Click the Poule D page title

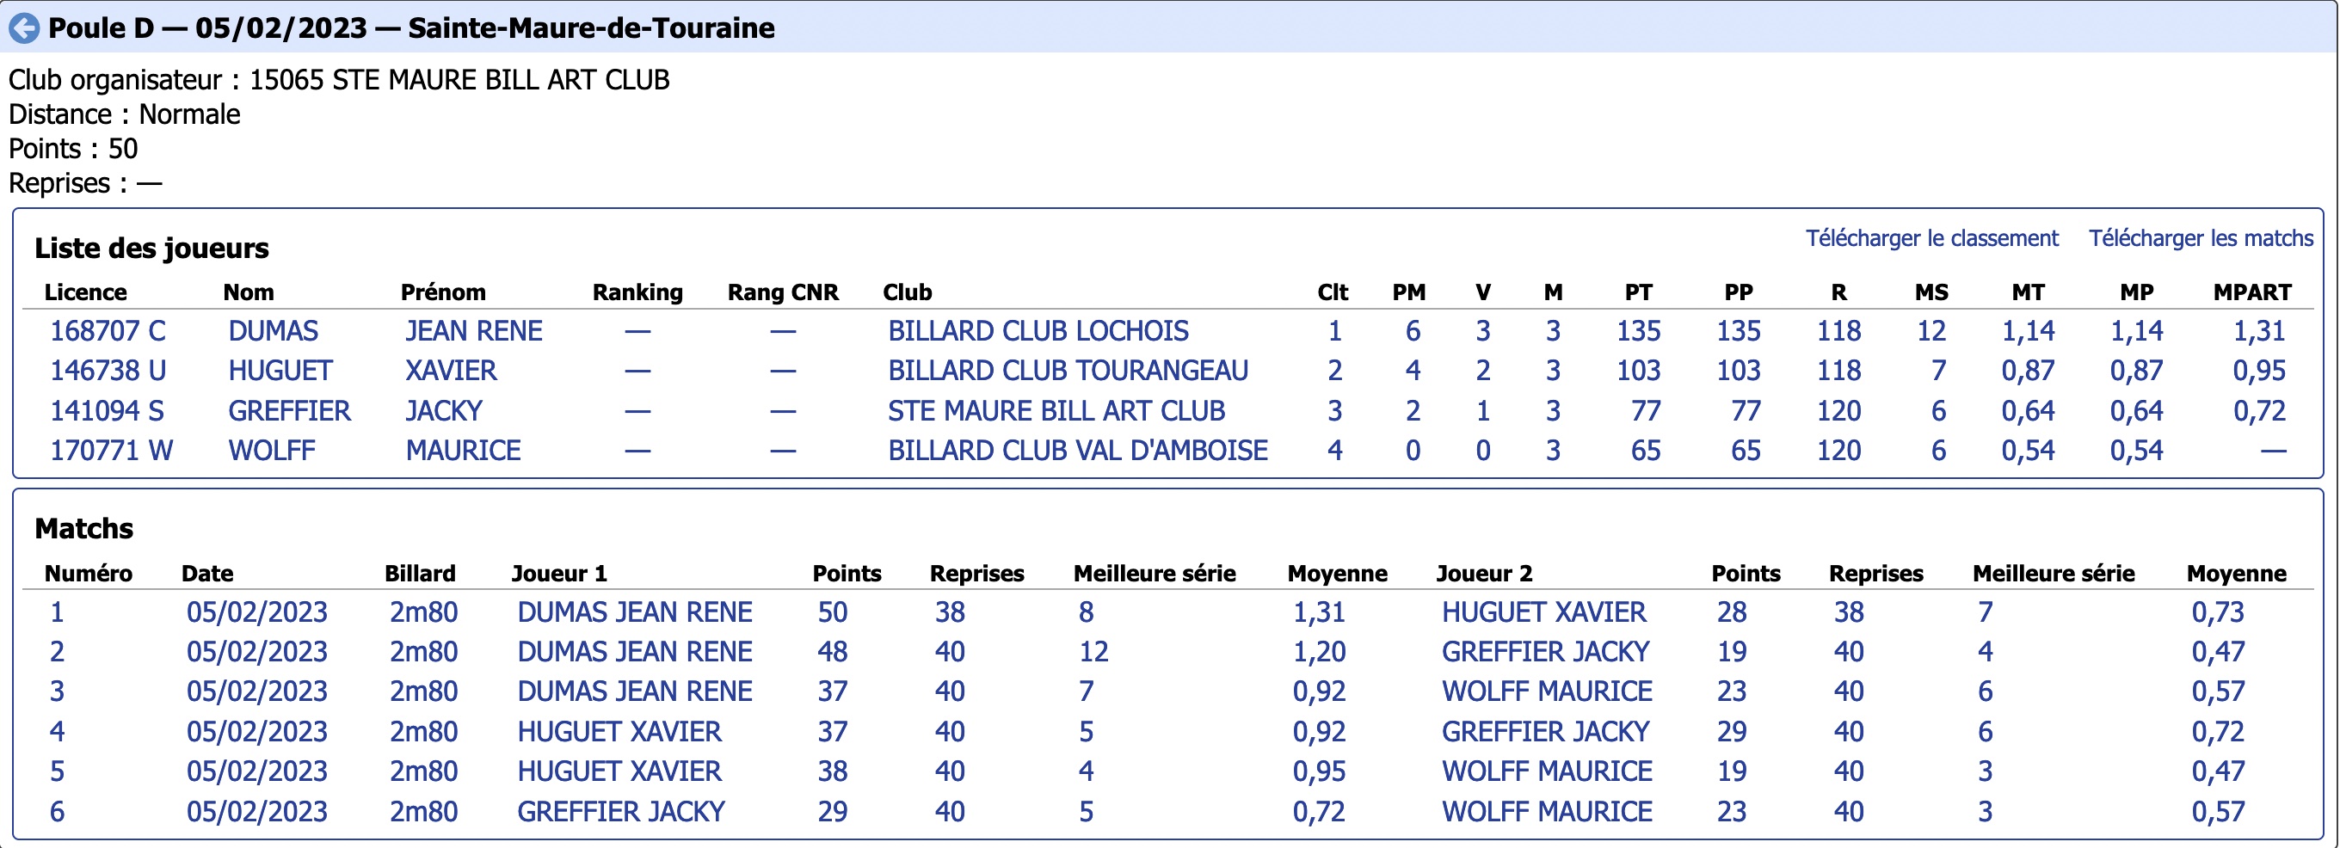pos(410,28)
